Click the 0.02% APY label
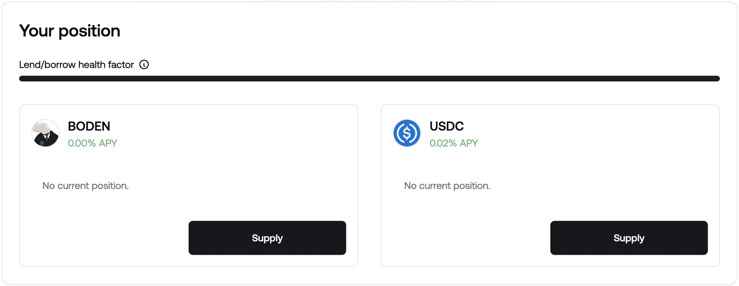 454,143
